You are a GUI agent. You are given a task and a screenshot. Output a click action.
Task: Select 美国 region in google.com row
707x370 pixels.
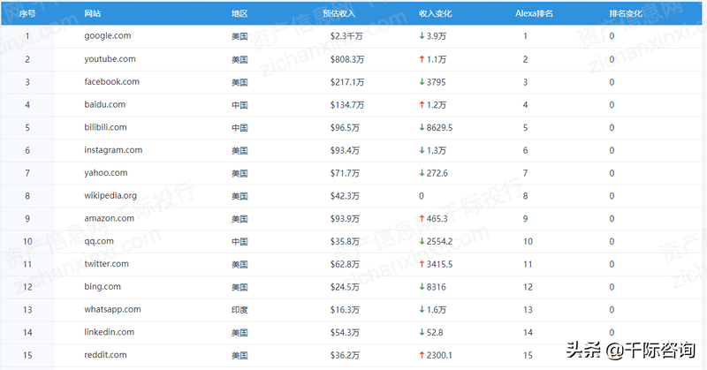tap(239, 36)
